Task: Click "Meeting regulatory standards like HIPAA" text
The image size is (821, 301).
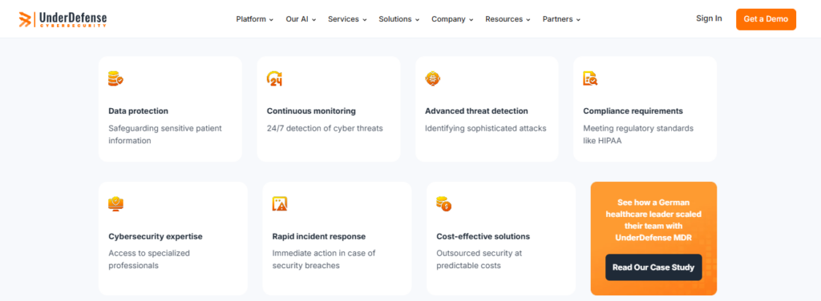Action: pos(638,134)
